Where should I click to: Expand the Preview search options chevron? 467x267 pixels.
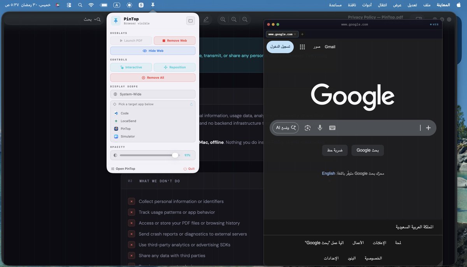(95, 19)
